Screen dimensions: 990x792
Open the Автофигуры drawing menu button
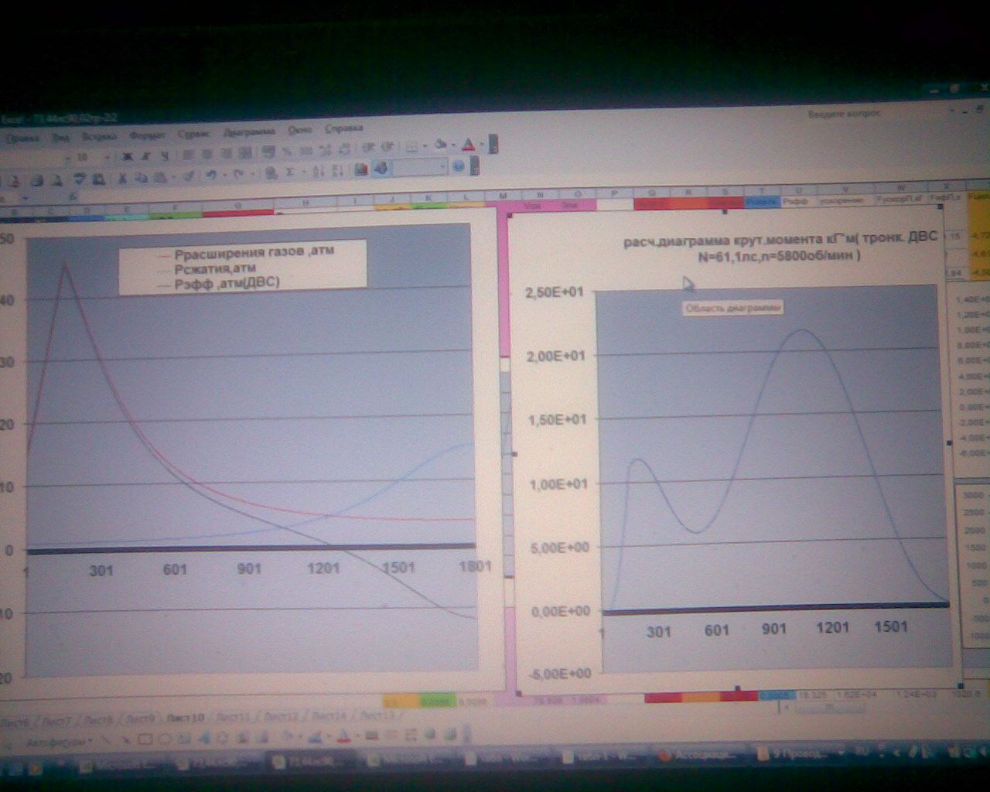59,741
